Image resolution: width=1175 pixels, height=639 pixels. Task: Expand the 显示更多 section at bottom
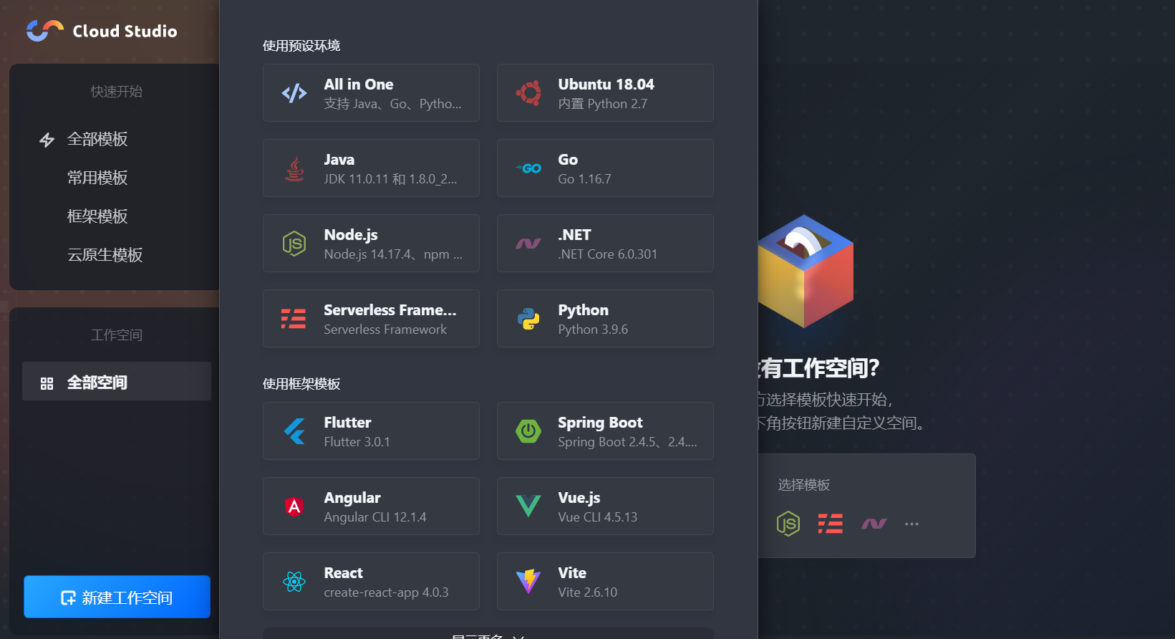[x=488, y=634]
